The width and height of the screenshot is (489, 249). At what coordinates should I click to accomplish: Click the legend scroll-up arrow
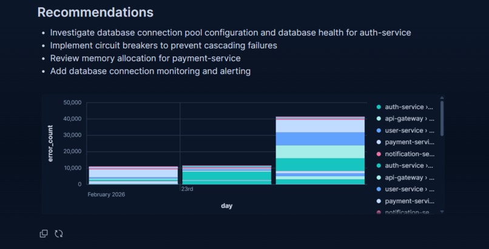[x=442, y=98]
